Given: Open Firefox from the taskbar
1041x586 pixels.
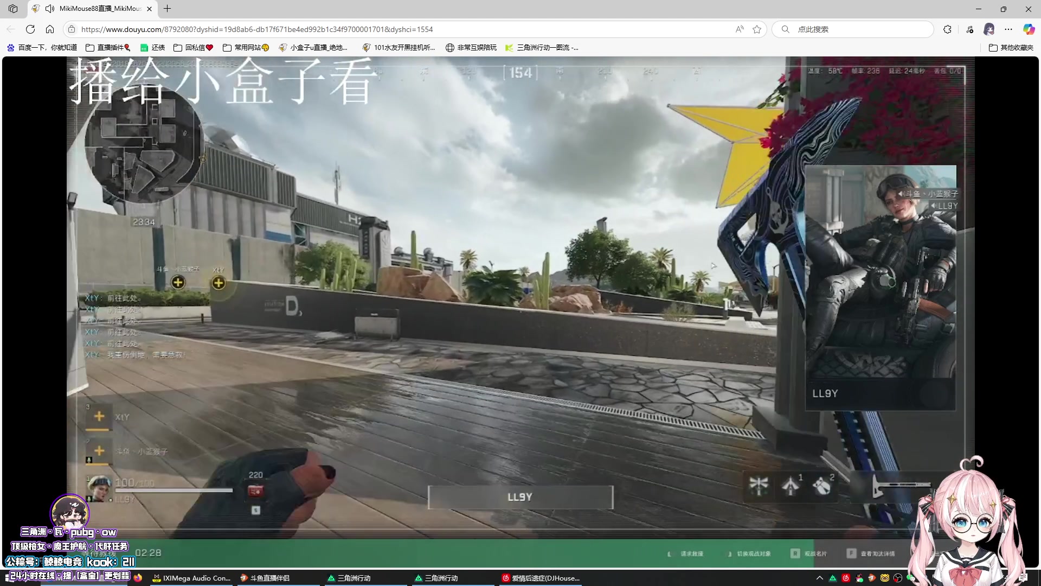Looking at the screenshot, I should (x=138, y=578).
